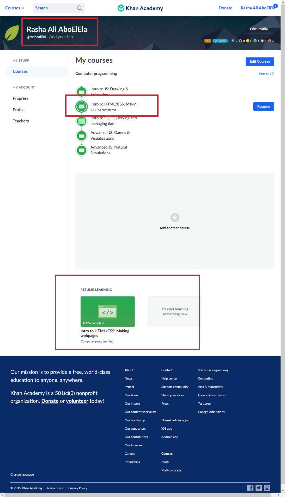285x497 pixels.
Task: Click the Resume button
Action: 264,106
